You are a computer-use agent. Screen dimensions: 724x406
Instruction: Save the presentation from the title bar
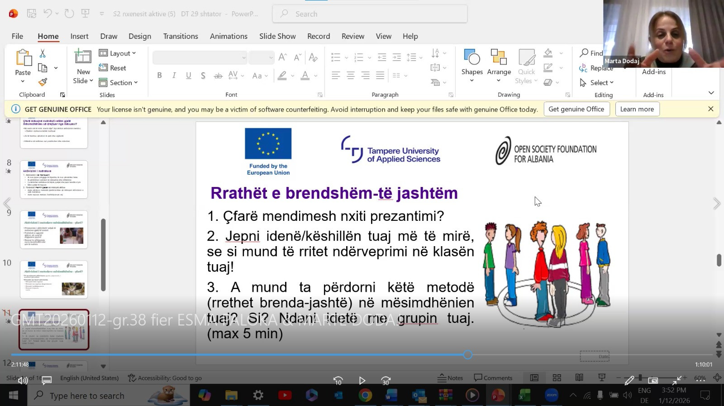click(x=31, y=14)
